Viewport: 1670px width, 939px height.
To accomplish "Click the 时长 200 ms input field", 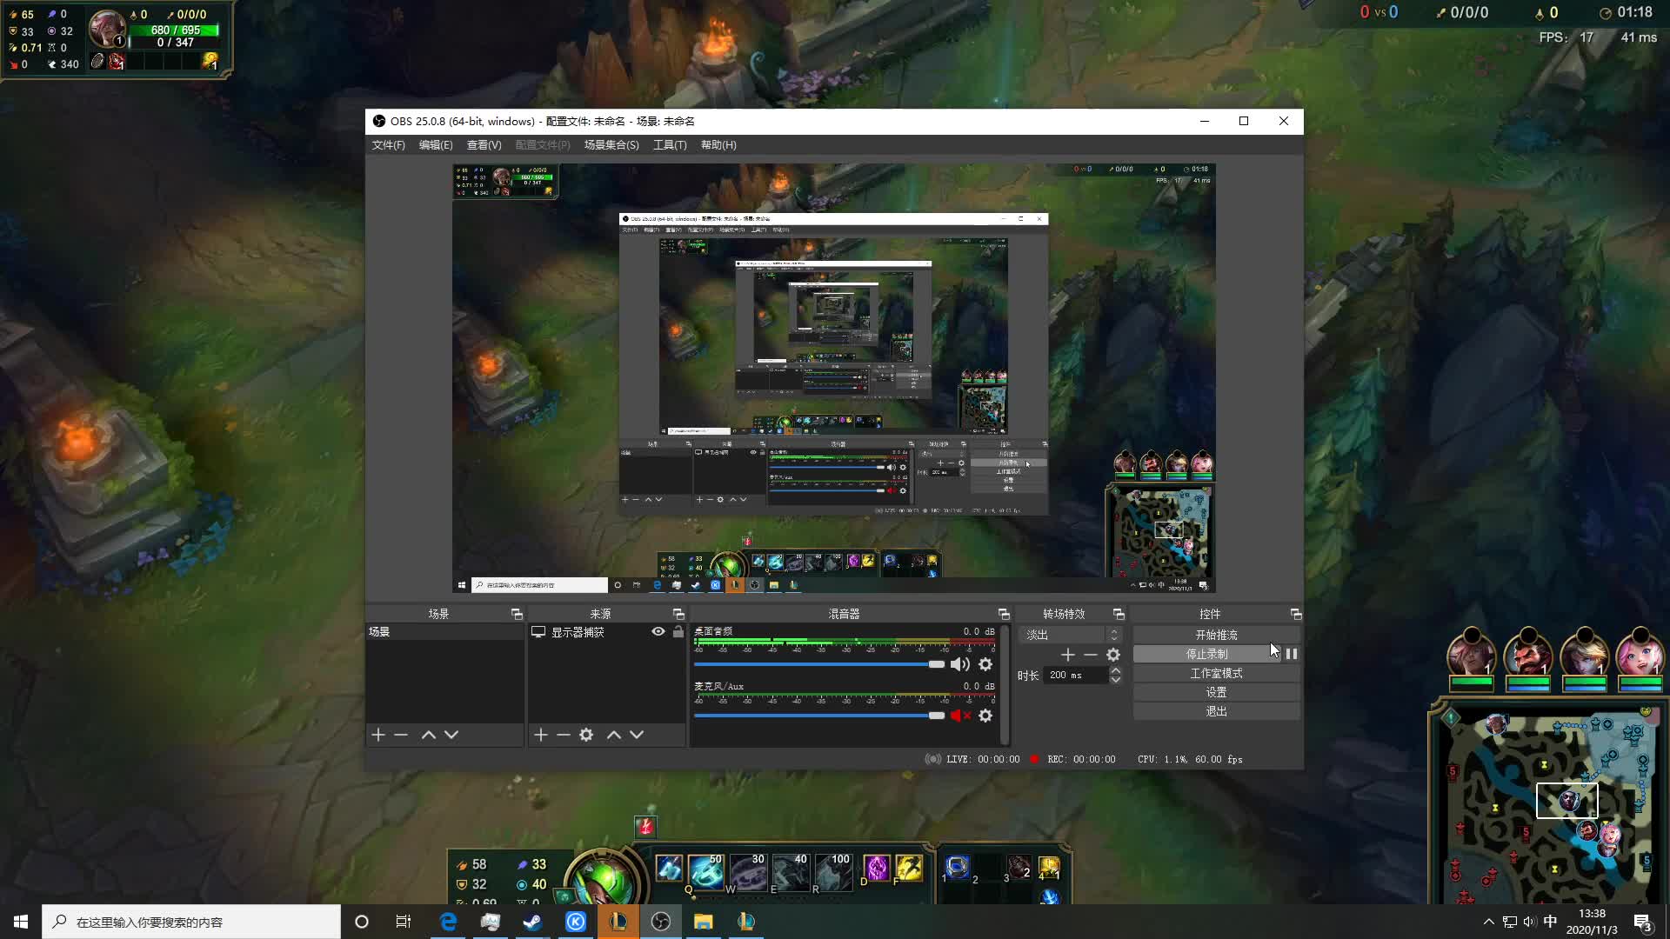I will click(x=1075, y=675).
